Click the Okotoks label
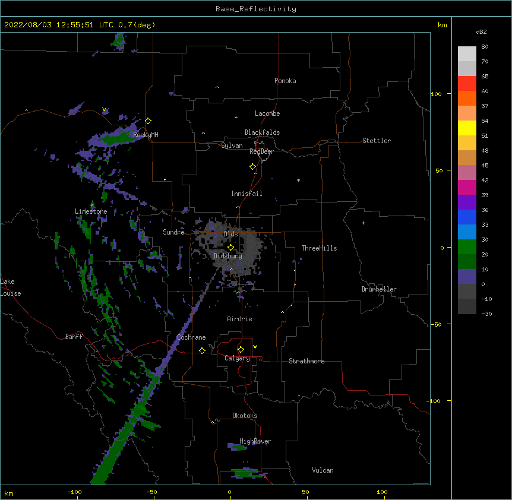Screen dimensions: 512x500 tap(245, 416)
